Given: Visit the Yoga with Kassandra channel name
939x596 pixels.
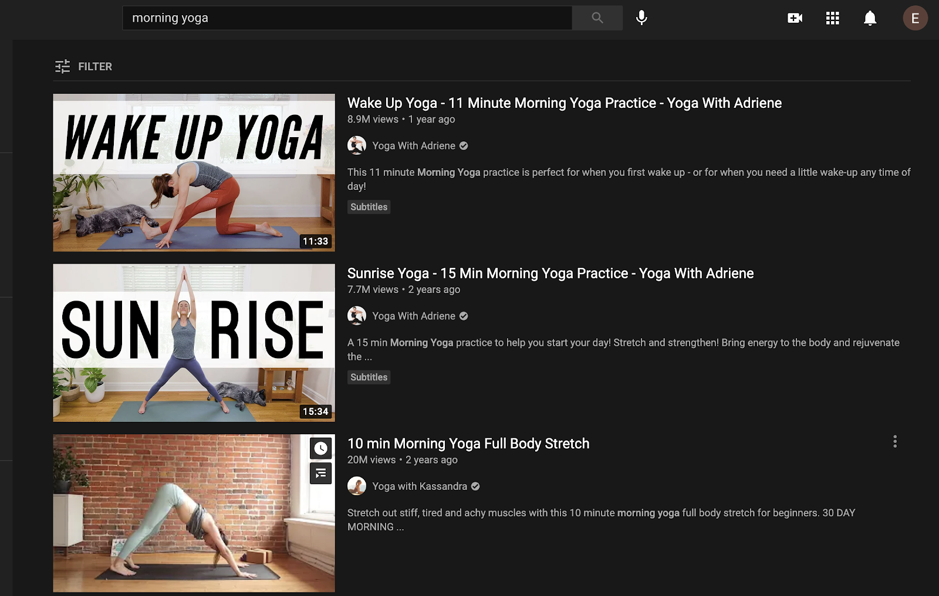Looking at the screenshot, I should click(420, 486).
